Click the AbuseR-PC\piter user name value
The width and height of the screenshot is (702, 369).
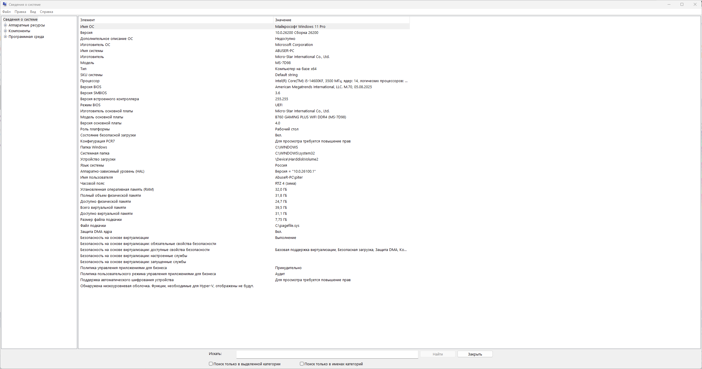(289, 177)
